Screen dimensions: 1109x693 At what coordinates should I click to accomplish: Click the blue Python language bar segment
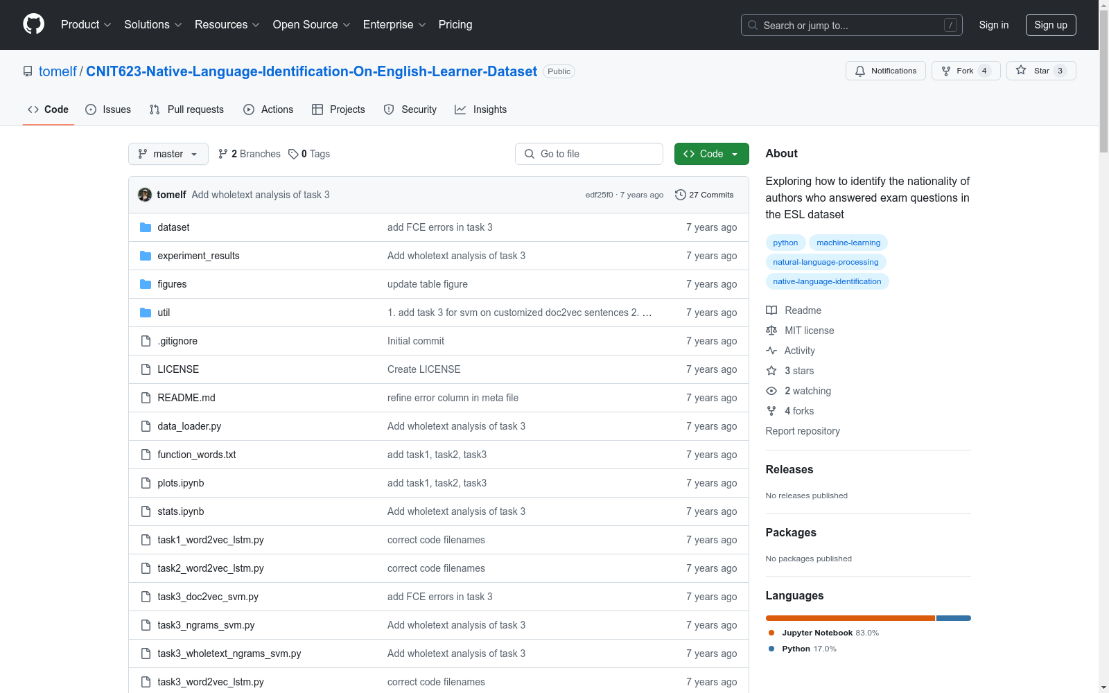tap(954, 618)
